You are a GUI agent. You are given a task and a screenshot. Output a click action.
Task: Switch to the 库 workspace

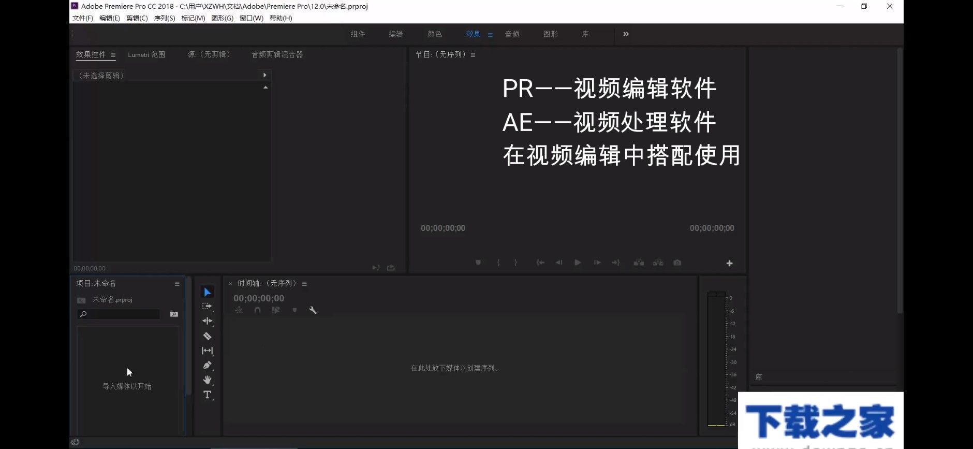pos(585,34)
